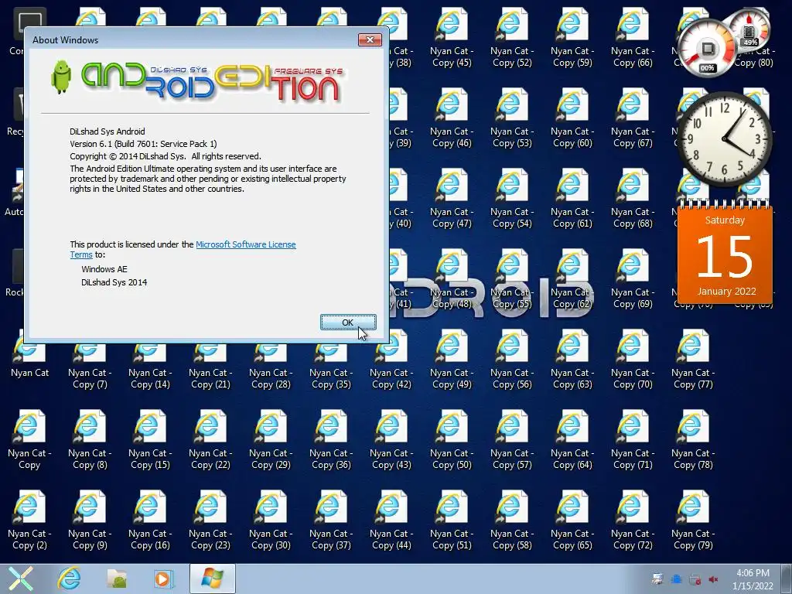Select Nyan Cat - Copy (46) shortcut
This screenshot has width=792, height=594.
click(x=452, y=118)
